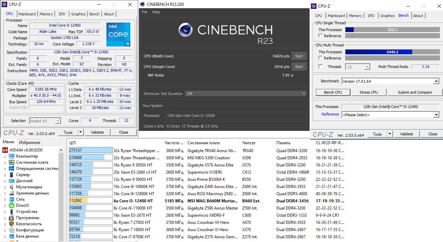Click the Stress CPU button
The image size is (443, 242).
click(369, 92)
